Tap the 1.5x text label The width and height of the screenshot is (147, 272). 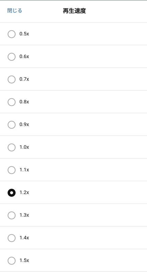coord(24,260)
